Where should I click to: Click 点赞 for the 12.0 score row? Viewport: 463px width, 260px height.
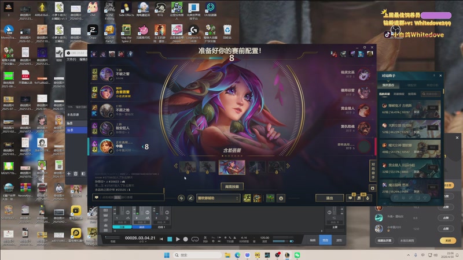[x=446, y=229]
